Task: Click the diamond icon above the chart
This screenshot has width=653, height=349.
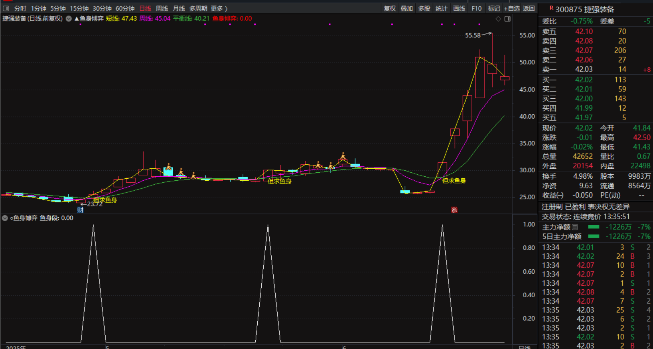Action: tap(498, 19)
